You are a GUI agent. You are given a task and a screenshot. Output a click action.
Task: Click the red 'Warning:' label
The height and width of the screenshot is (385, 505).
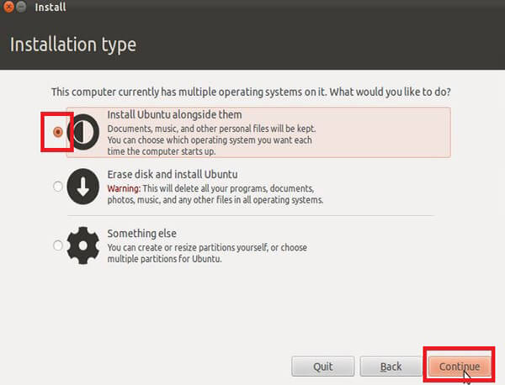[x=124, y=188]
